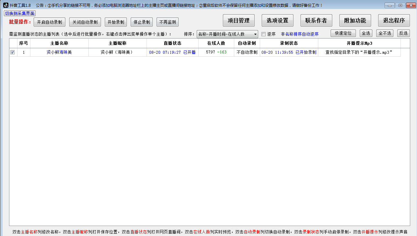Open 项目管理 project management
The width and height of the screenshot is (417, 236).
[x=239, y=20]
